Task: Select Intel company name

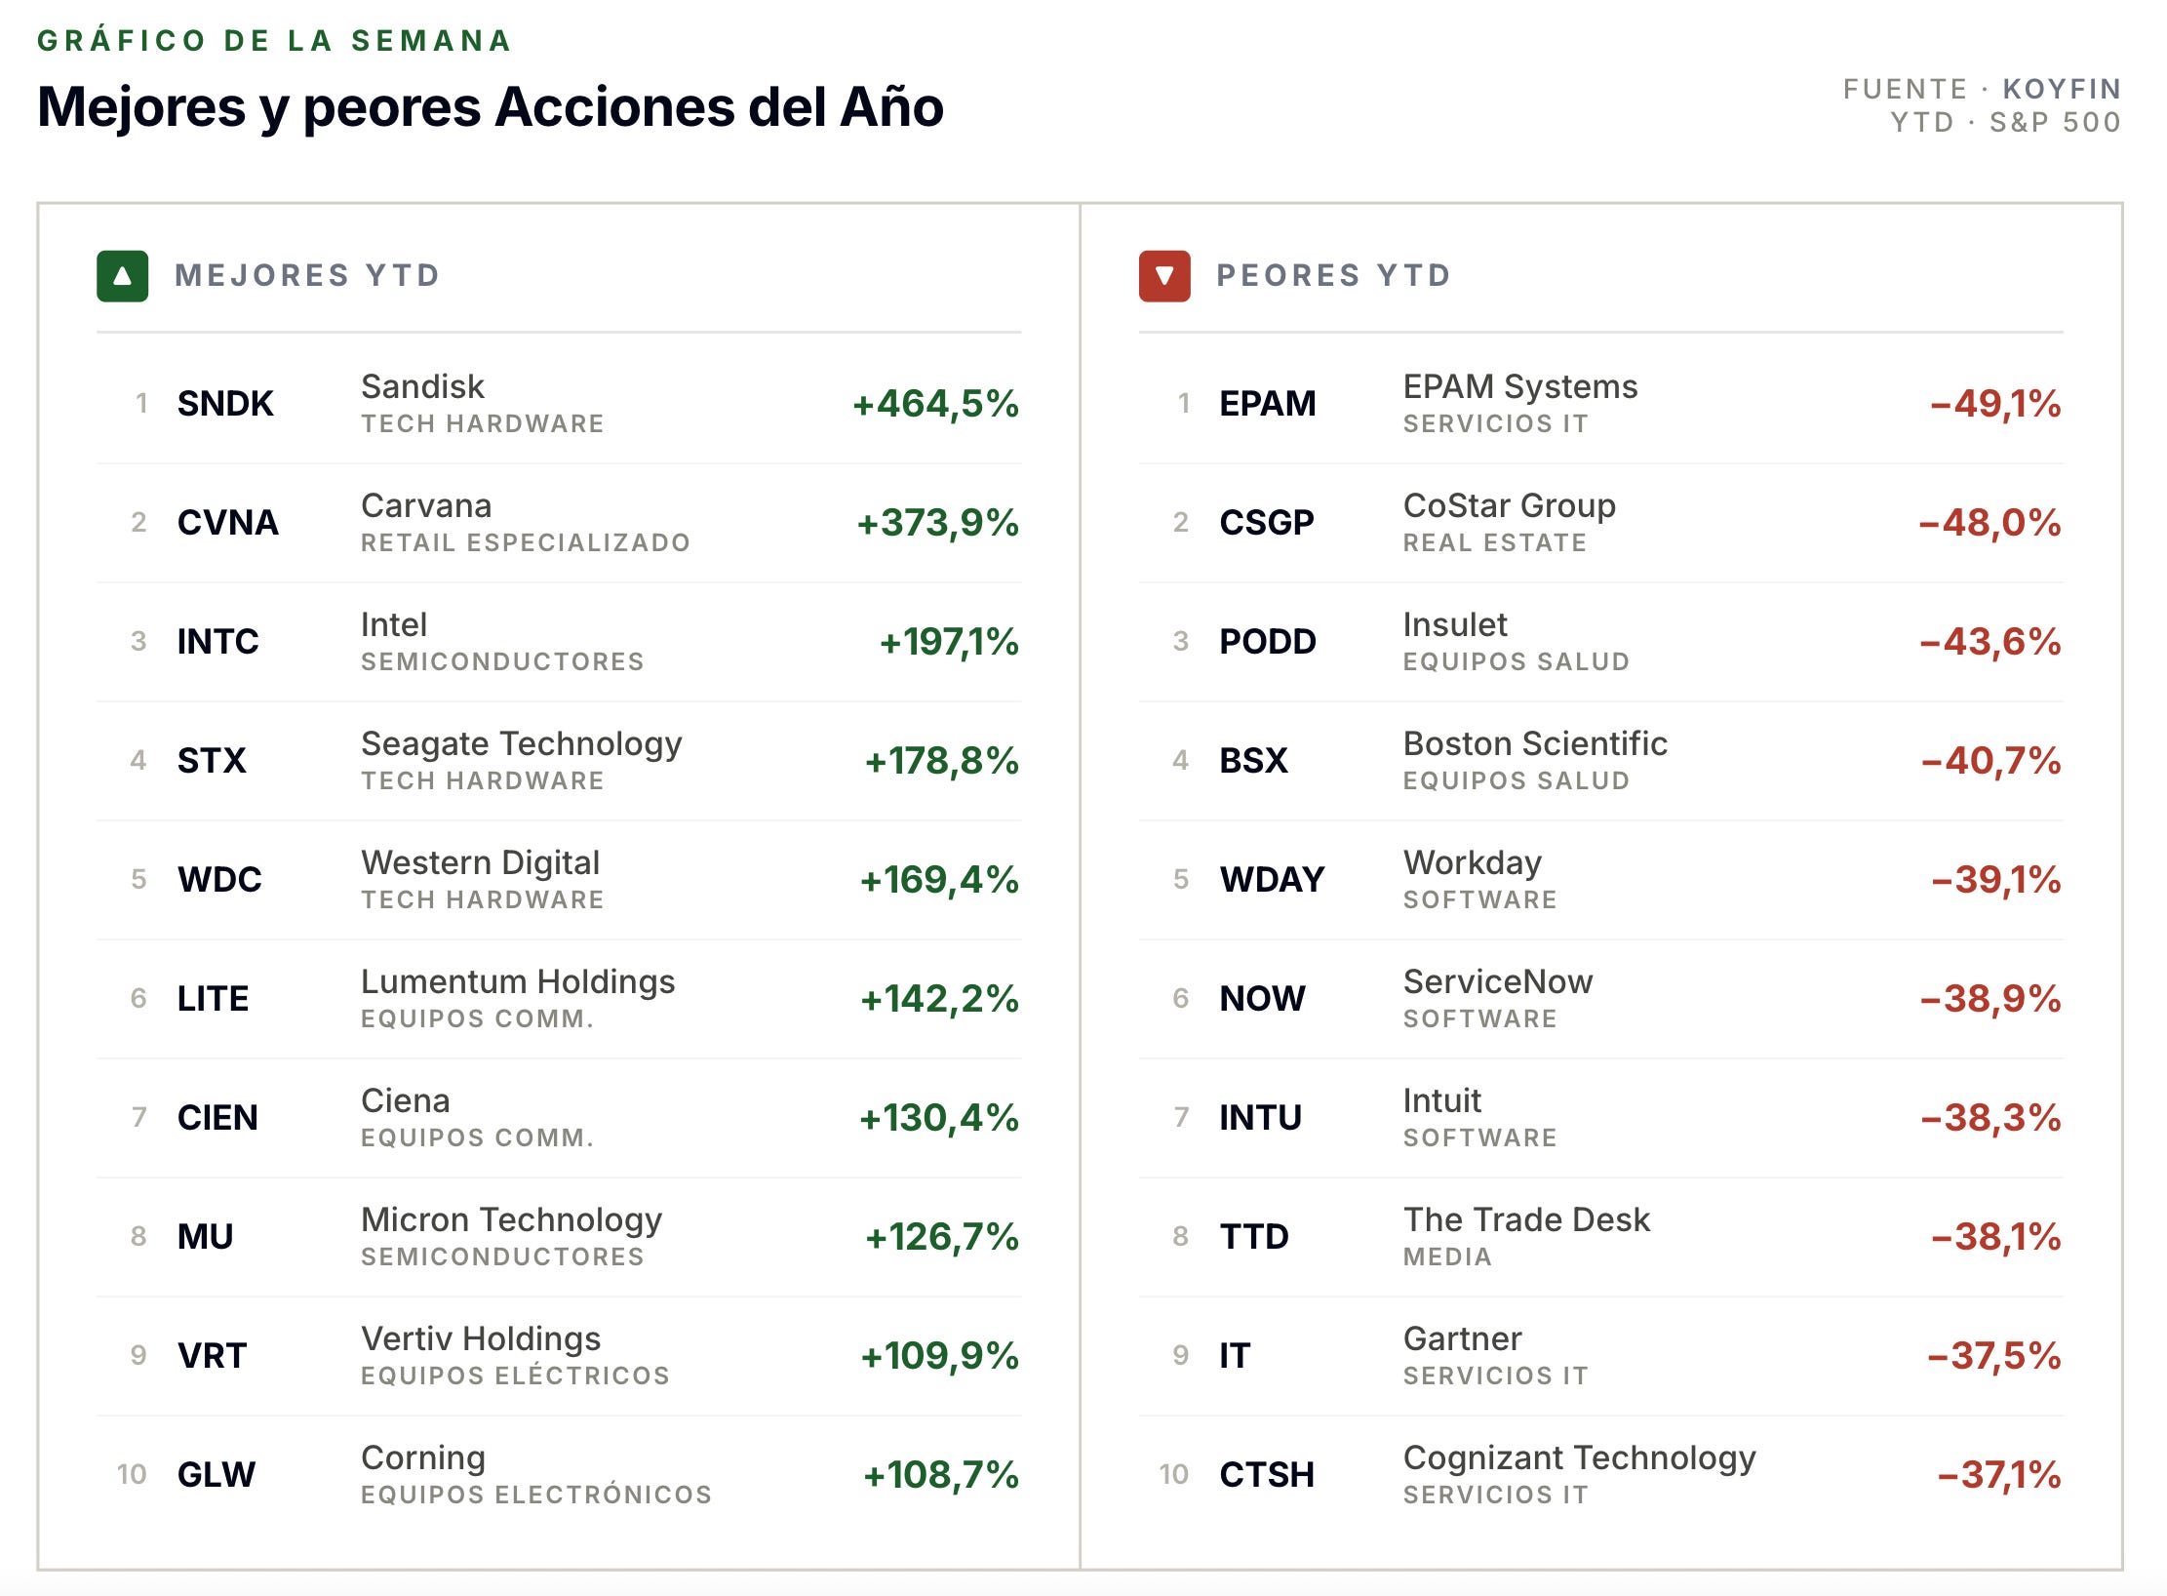Action: pos(394,624)
